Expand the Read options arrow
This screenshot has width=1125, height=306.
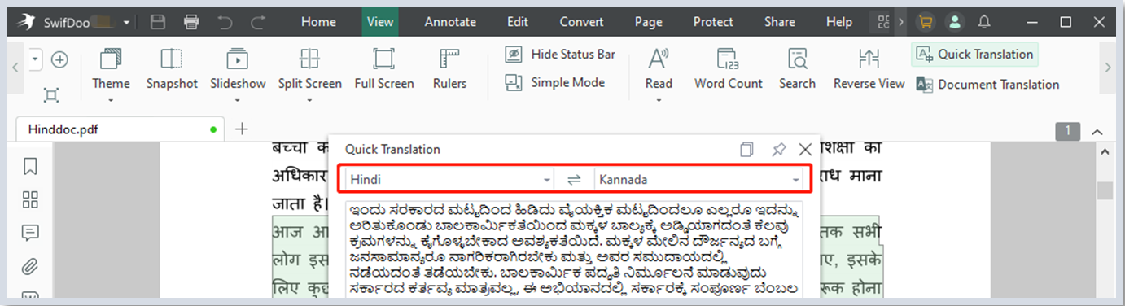pos(659,101)
